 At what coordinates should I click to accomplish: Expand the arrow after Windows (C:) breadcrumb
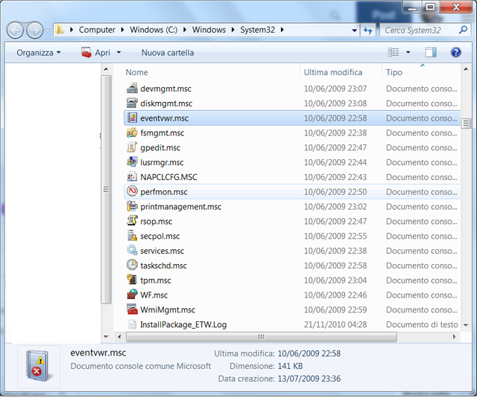[x=185, y=30]
